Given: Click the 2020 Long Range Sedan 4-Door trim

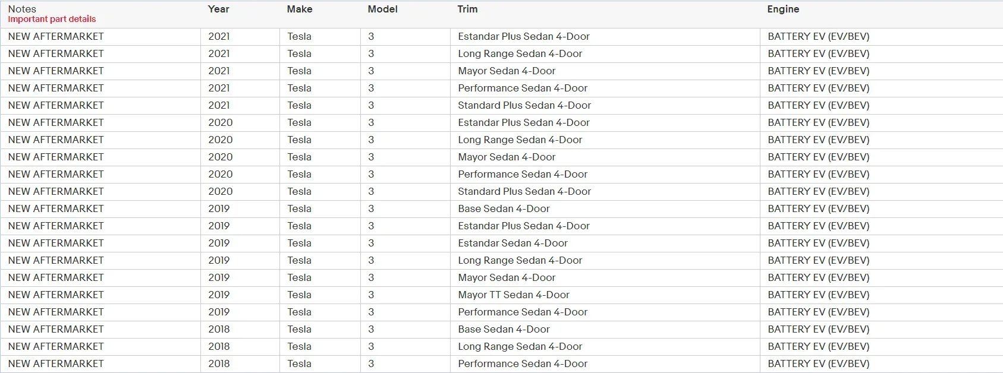Looking at the screenshot, I should coord(520,140).
